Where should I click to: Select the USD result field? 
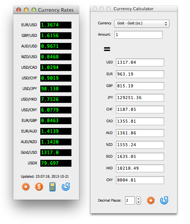pyautogui.click(x=140, y=62)
